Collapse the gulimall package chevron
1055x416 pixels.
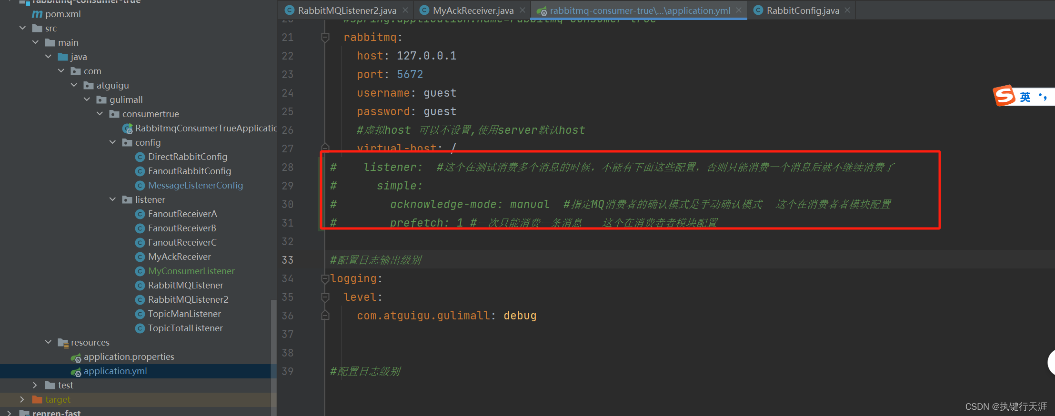[87, 99]
